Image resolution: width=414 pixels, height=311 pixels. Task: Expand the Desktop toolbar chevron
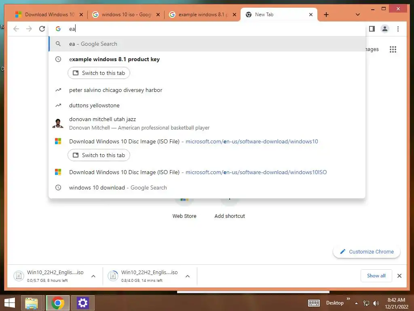(348, 298)
